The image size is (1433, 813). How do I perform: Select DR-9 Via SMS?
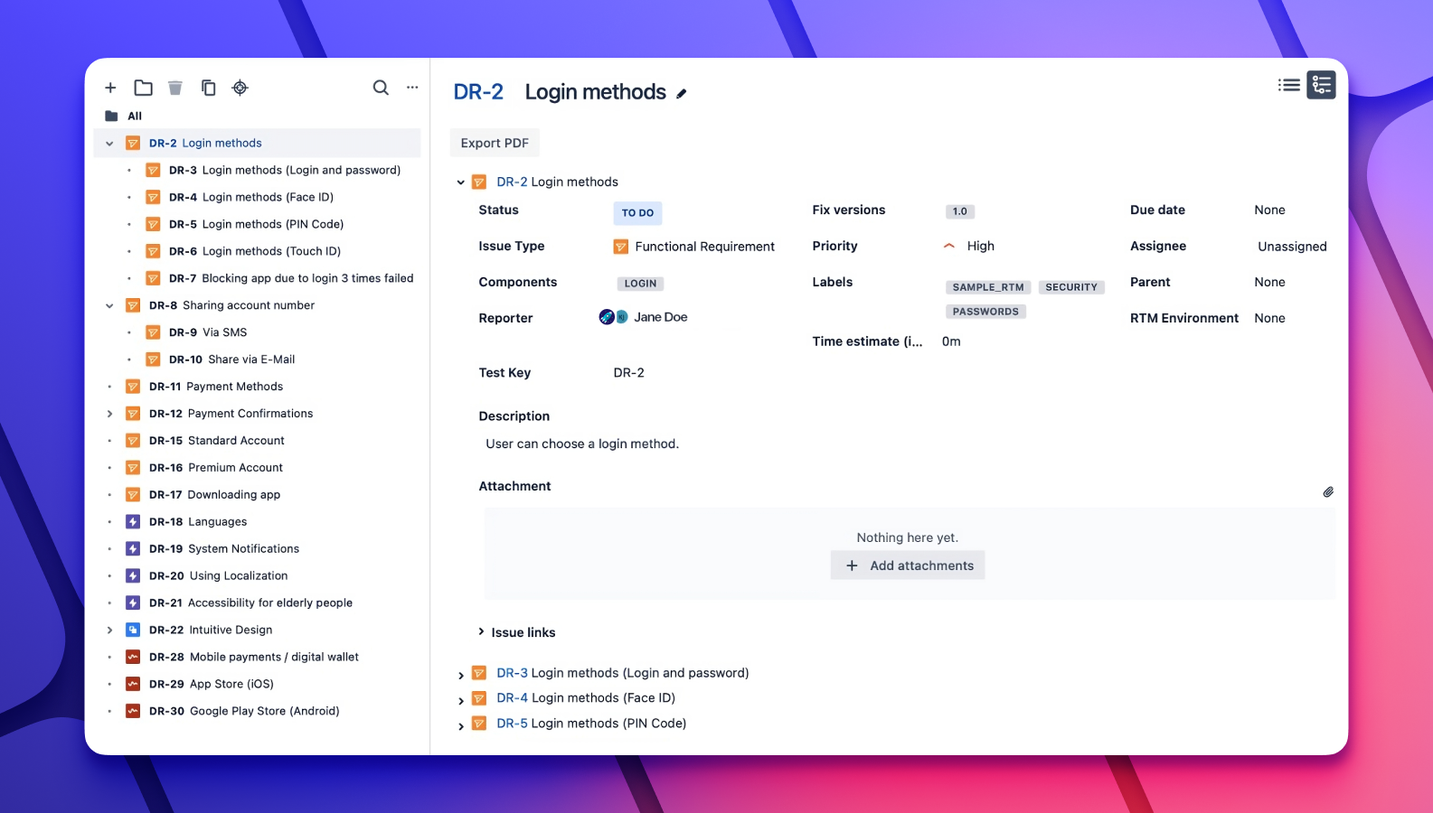point(208,332)
